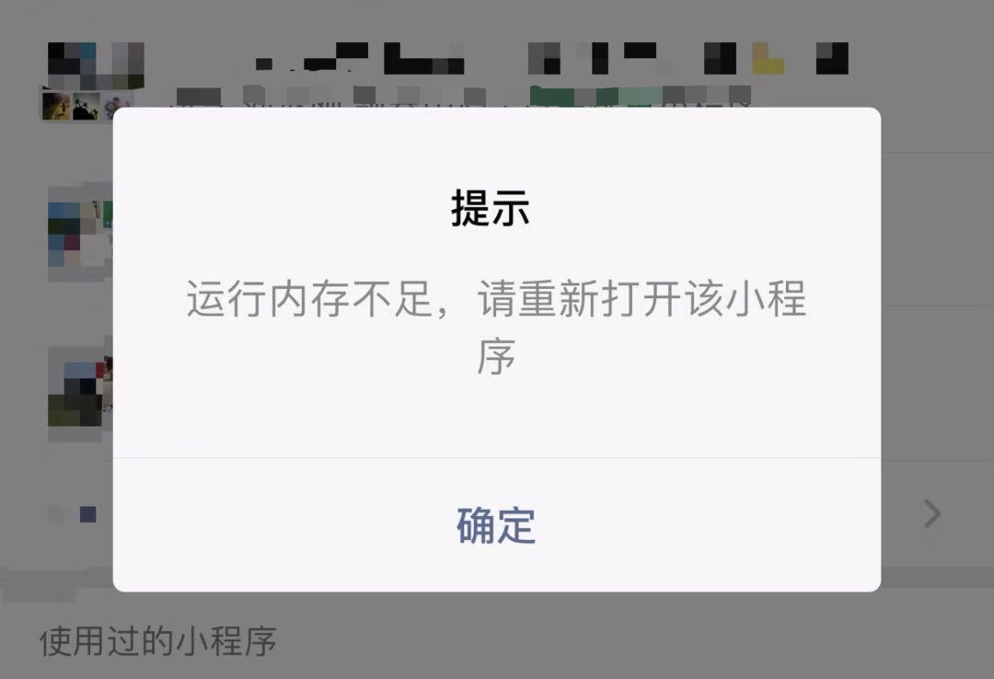Open the second row's pixelated avatar

80,234
